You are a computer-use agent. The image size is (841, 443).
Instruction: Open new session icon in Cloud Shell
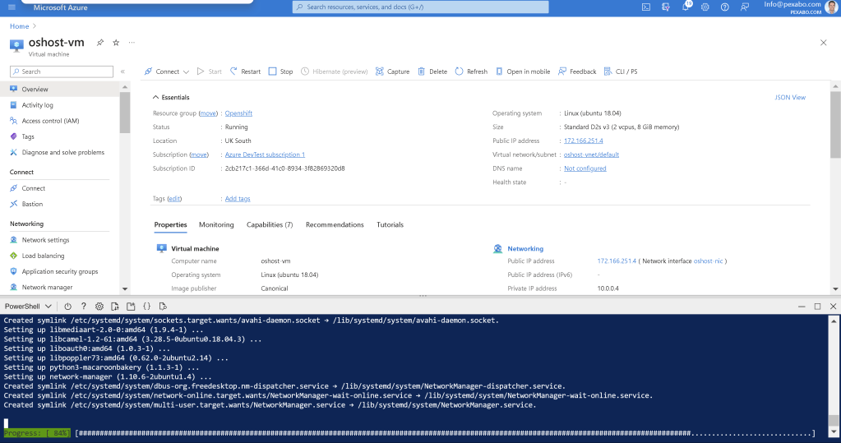(131, 307)
